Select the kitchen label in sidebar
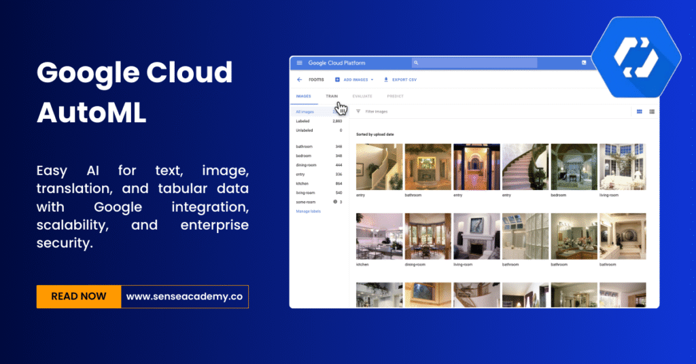This screenshot has height=364, width=696. tap(303, 183)
